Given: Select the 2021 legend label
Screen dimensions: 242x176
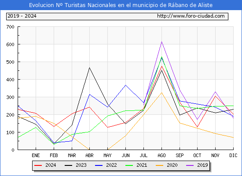Looking at the screenshot, I should click(142, 165).
